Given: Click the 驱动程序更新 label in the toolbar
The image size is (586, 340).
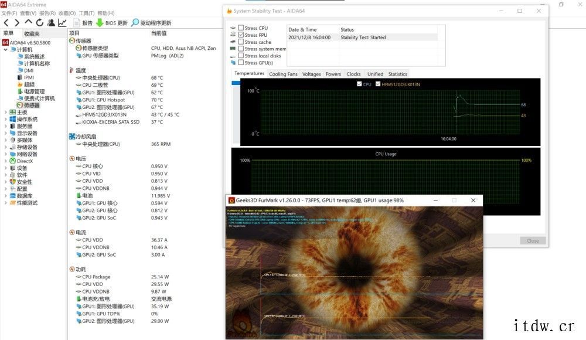Looking at the screenshot, I should coord(156,23).
